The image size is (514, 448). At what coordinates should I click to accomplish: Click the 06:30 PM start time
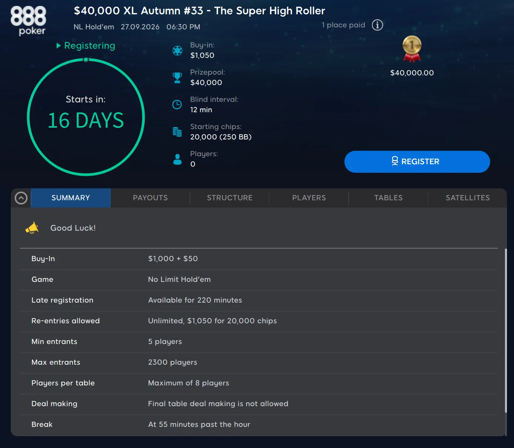(x=183, y=27)
